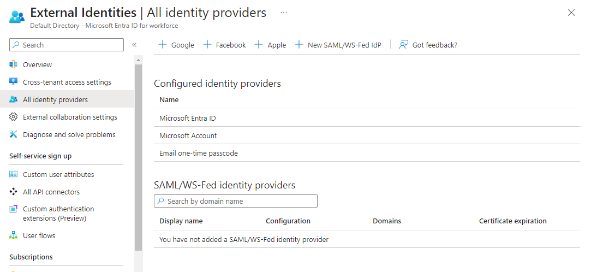Close the External Identities blade
The width and height of the screenshot is (591, 272).
571,13
